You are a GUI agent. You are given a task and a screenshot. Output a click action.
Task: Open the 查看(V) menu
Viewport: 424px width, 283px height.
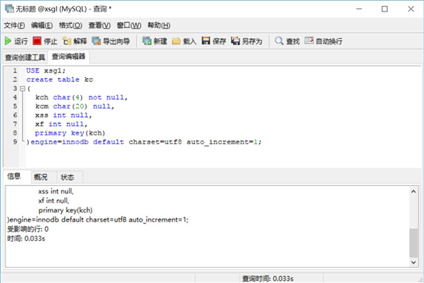coord(99,25)
